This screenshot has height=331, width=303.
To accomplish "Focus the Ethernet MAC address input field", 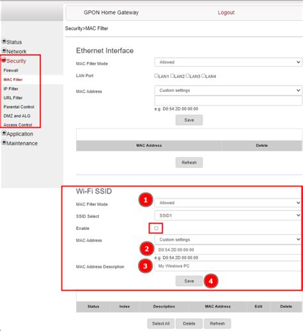I will click(x=228, y=101).
